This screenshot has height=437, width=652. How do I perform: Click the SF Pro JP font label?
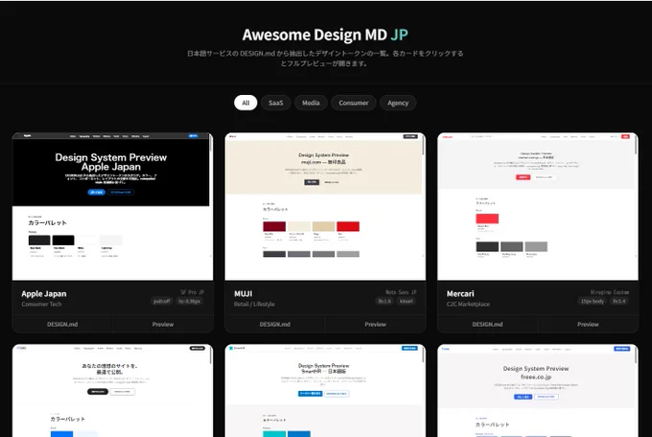coord(192,292)
